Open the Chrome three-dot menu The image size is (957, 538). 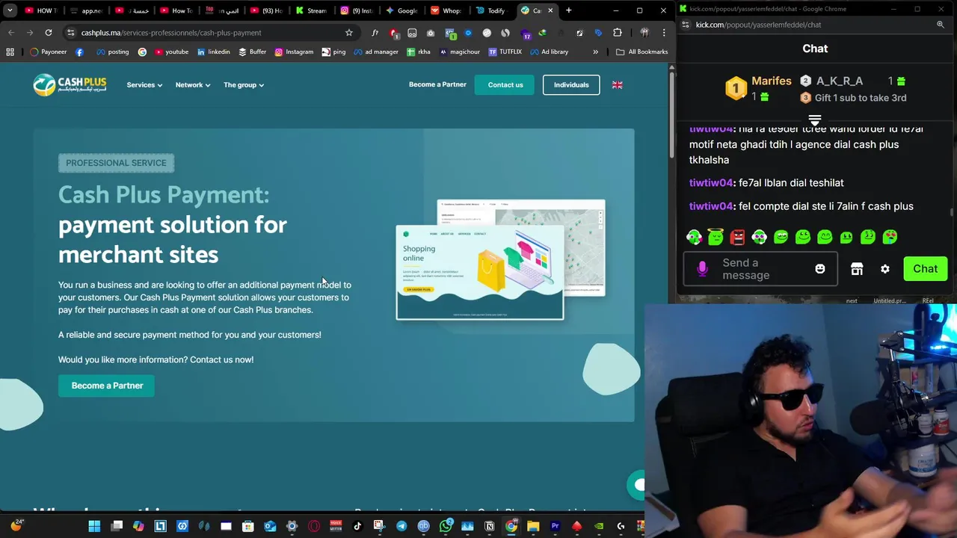click(x=663, y=33)
